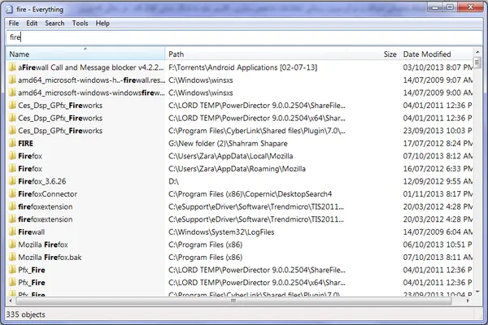This screenshot has height=325, width=488.
Task: Click date '14/07/2009 6:04 AM'
Action: point(438,232)
